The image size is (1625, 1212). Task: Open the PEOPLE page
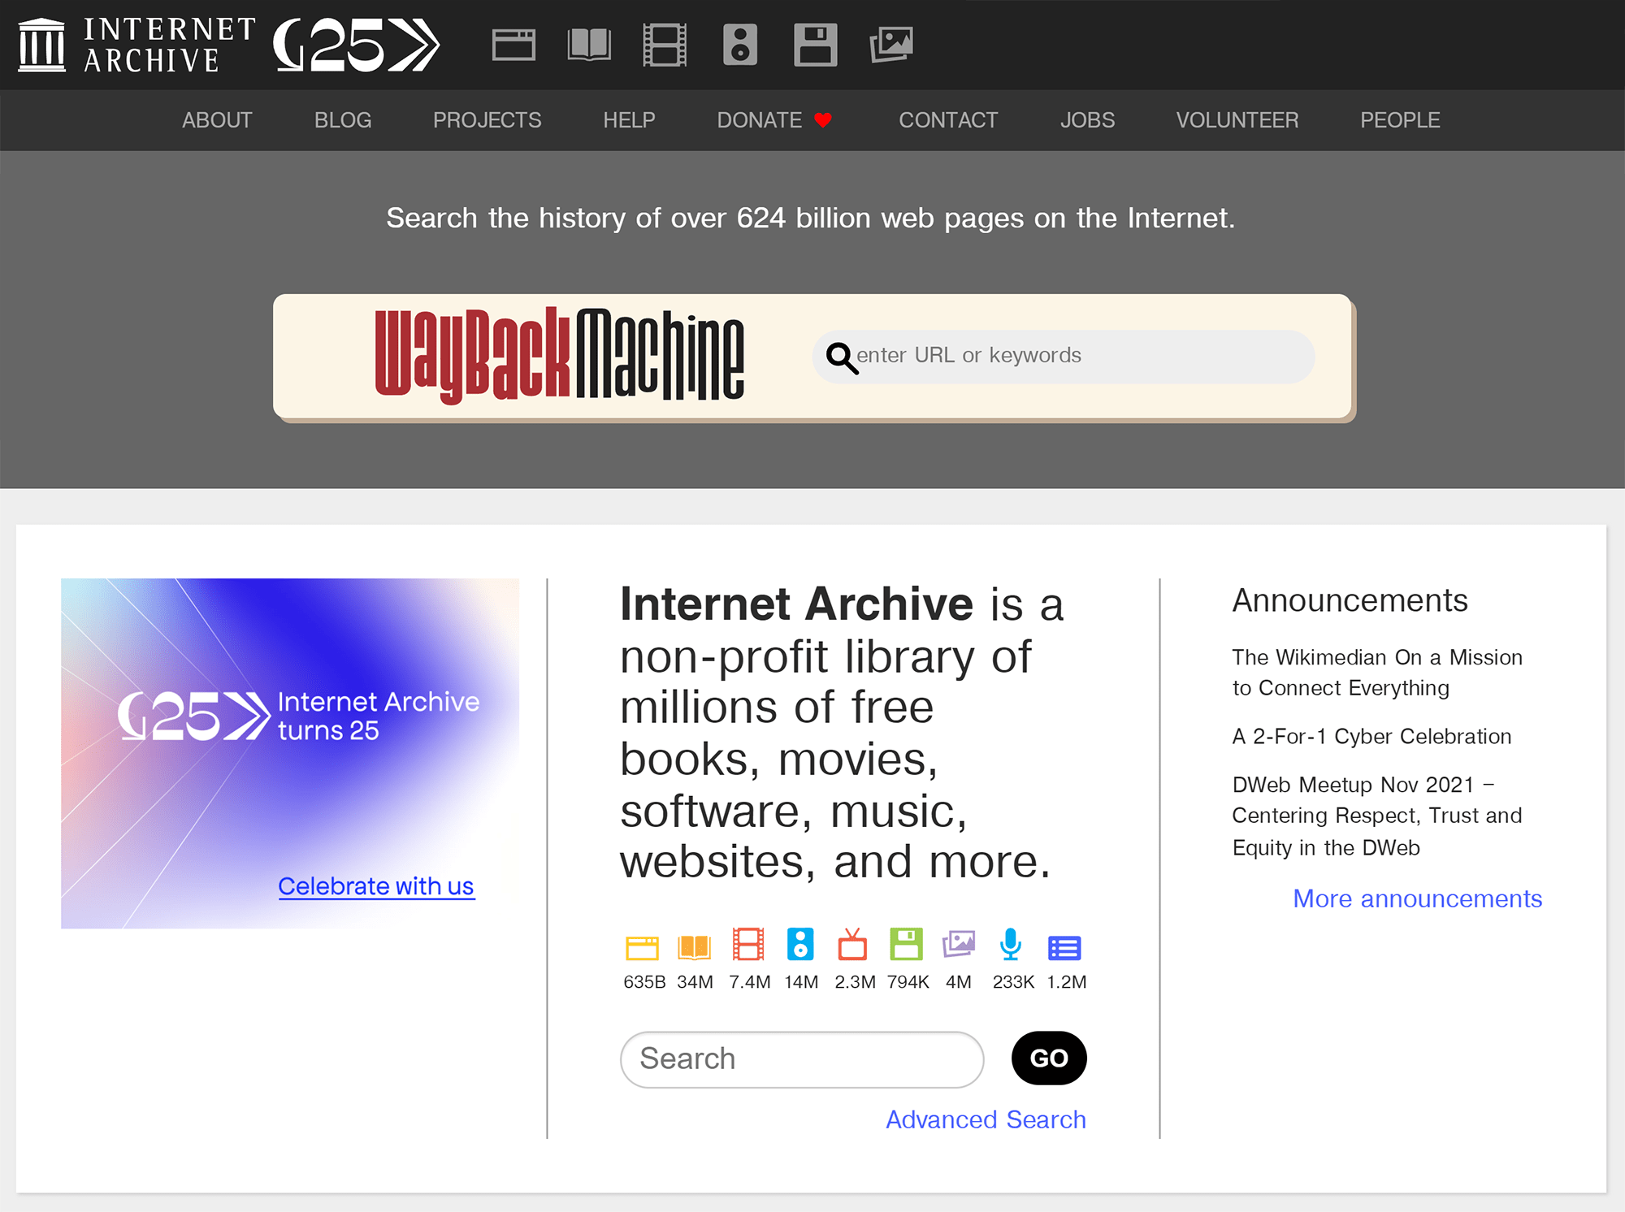pyautogui.click(x=1400, y=120)
